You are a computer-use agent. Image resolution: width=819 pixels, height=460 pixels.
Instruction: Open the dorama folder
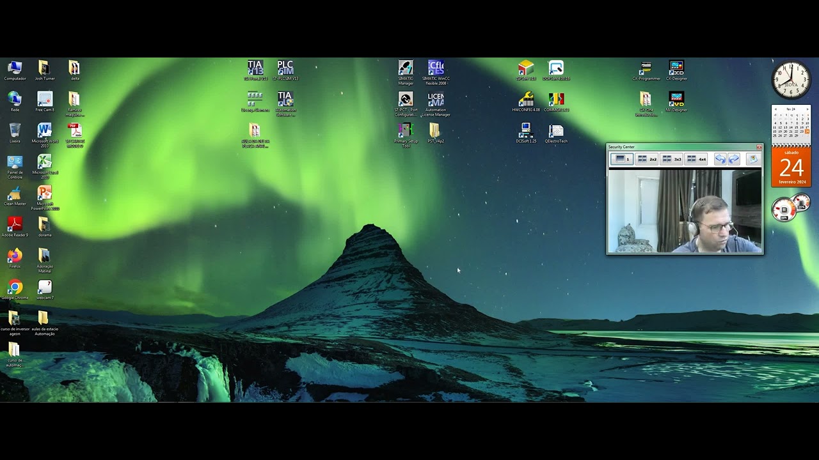pos(44,227)
